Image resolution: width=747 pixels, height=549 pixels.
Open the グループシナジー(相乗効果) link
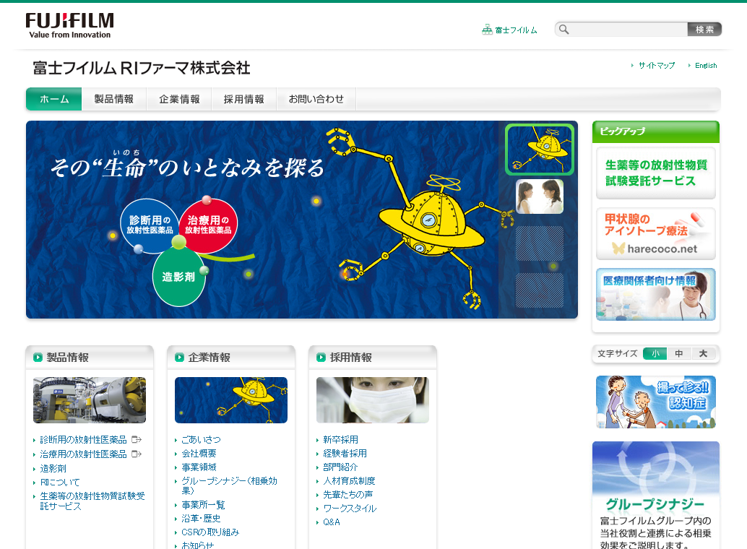[x=229, y=485]
